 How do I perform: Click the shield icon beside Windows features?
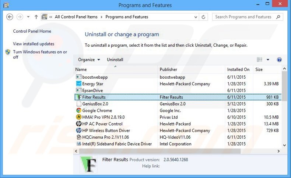tap(8, 52)
